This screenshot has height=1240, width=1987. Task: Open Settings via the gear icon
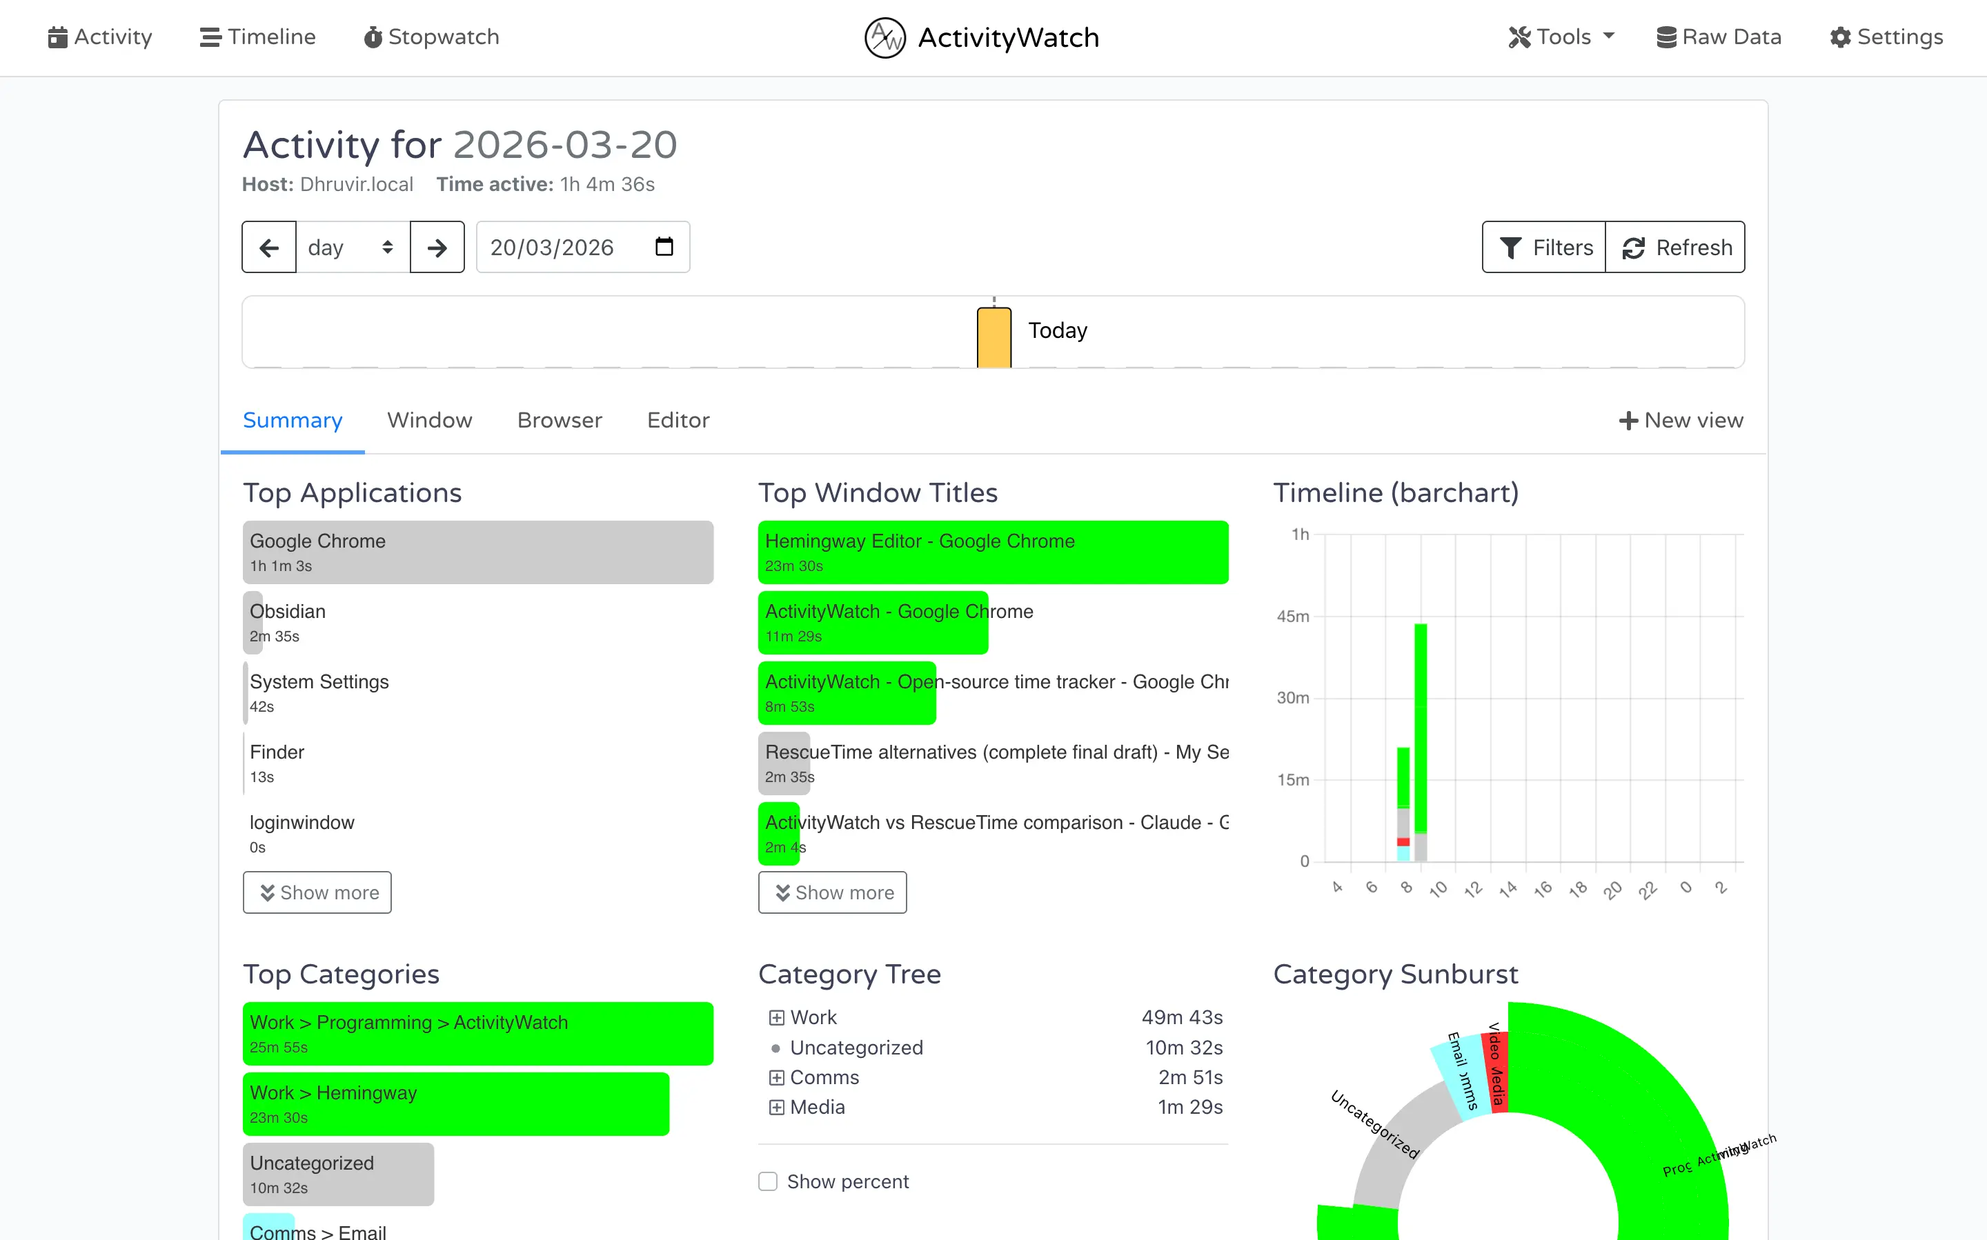click(1839, 37)
